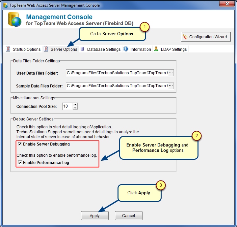Cancel the server option changes
This screenshot has height=227, width=237.
click(128, 216)
